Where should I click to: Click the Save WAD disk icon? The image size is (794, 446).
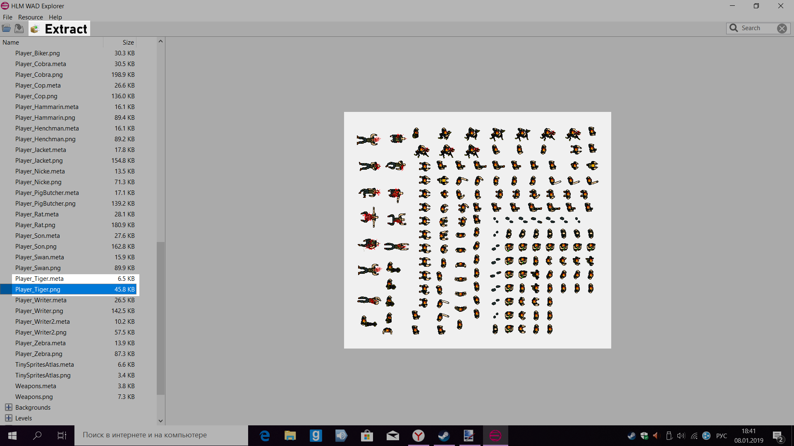tap(19, 28)
